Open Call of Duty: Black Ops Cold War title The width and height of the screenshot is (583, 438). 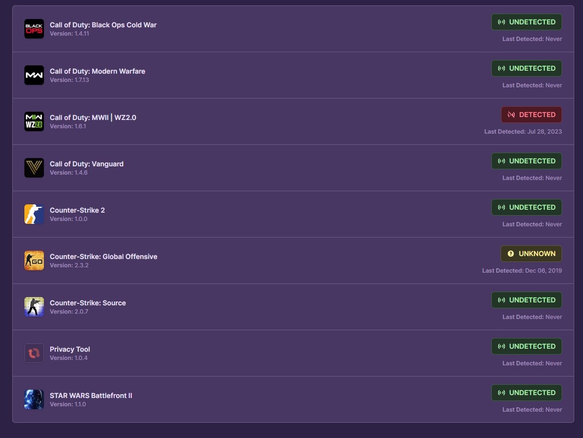coord(103,25)
